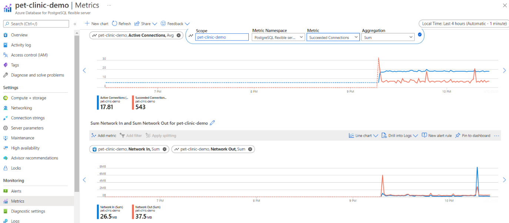Click the Locks padlock icon
This screenshot has height=223, width=509.
(x=6, y=168)
